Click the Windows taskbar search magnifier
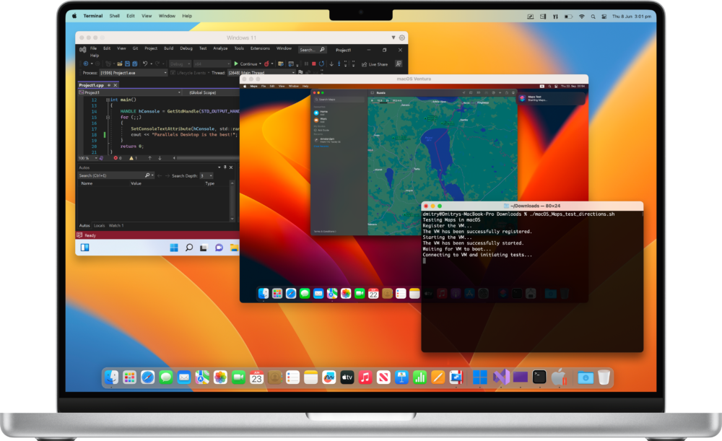The image size is (722, 441). [188, 248]
